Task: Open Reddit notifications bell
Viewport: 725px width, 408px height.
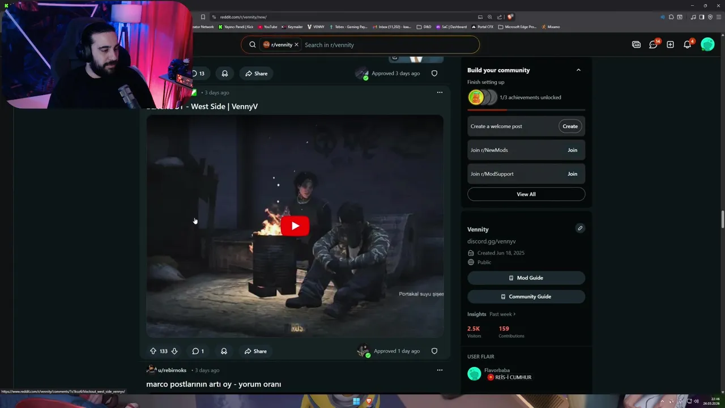Action: pyautogui.click(x=687, y=44)
